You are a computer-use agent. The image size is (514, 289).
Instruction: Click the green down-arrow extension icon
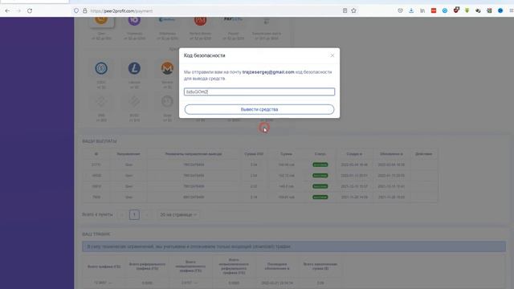click(x=467, y=10)
